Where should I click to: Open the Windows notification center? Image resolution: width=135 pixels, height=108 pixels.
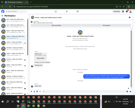point(131,102)
